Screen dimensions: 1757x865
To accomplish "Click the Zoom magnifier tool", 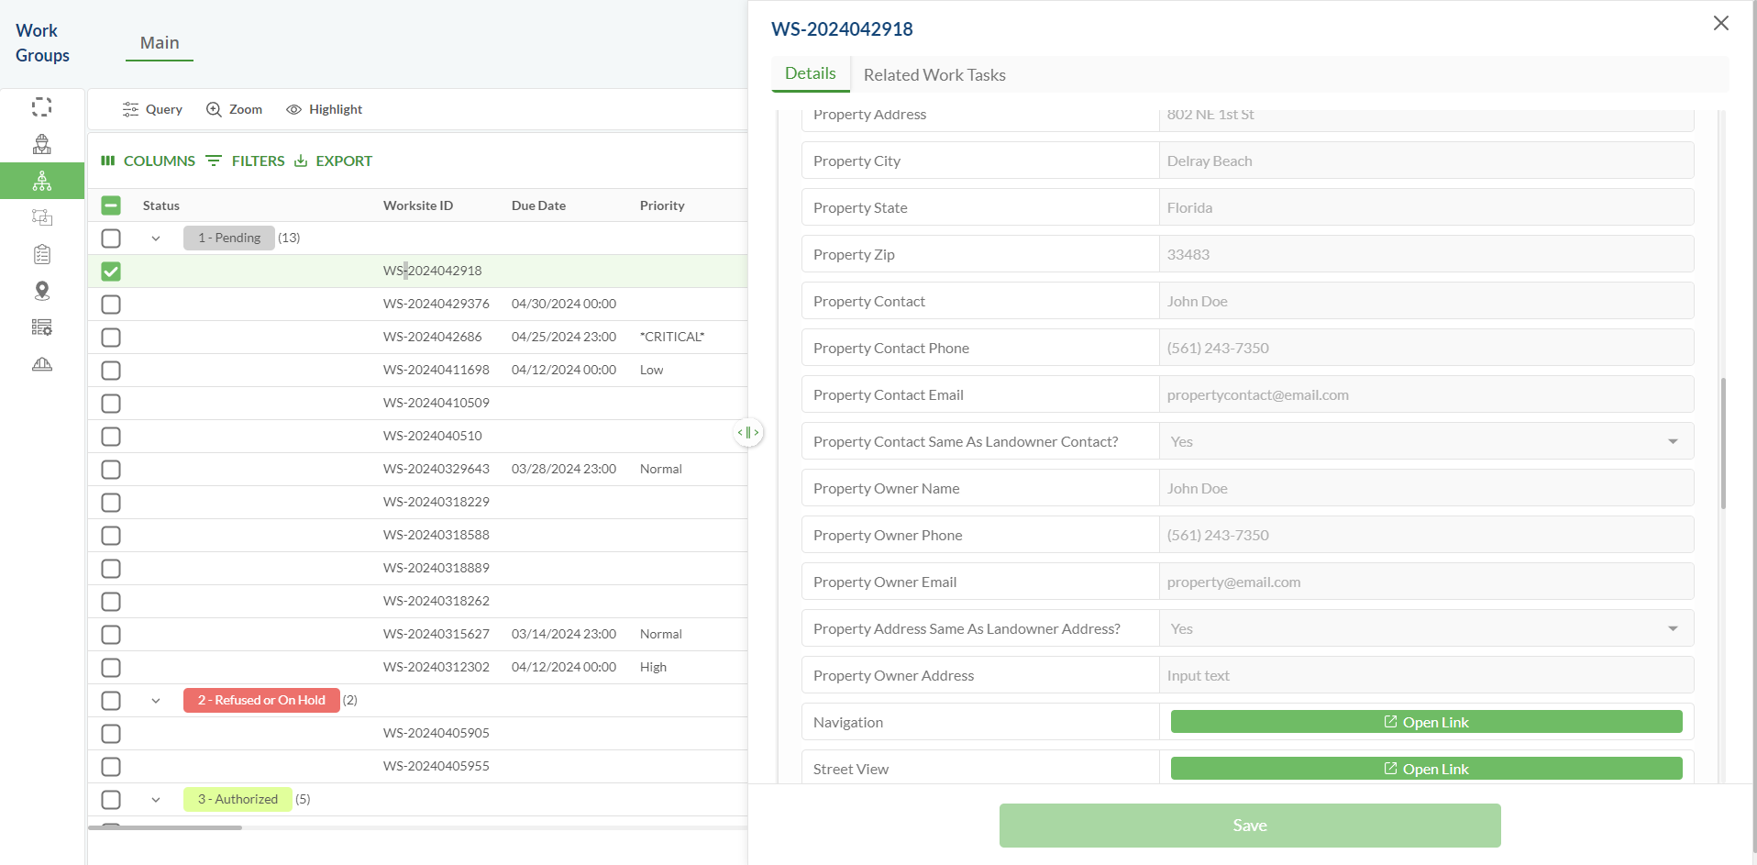I will point(235,109).
